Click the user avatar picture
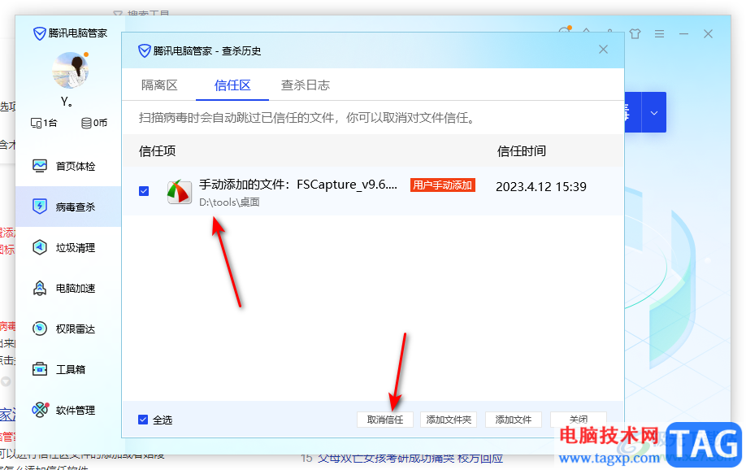 pyautogui.click(x=70, y=71)
